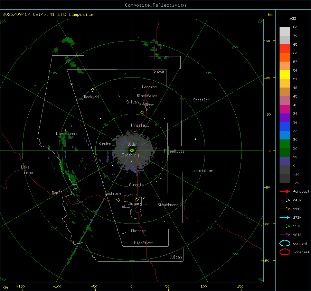This screenshot has height=291, width=311.
Task: Click the yellow diamond marker below RedDeer
Action: (x=142, y=112)
